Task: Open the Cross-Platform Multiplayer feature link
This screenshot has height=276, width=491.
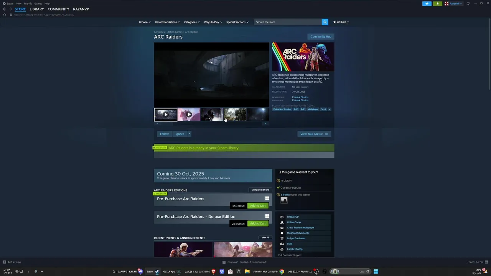Action: tap(300, 228)
